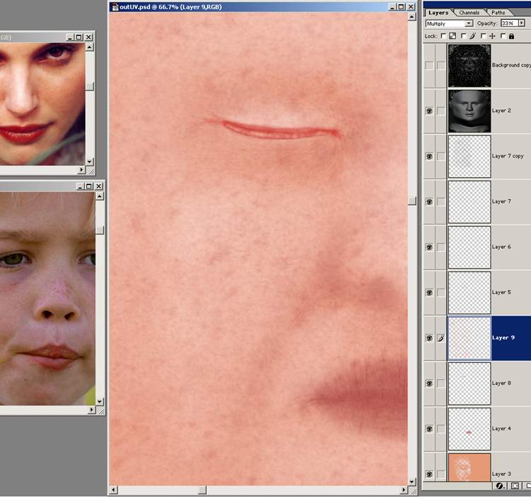531x497 pixels.
Task: Open the Opacity slider arrow
Action: (x=522, y=23)
